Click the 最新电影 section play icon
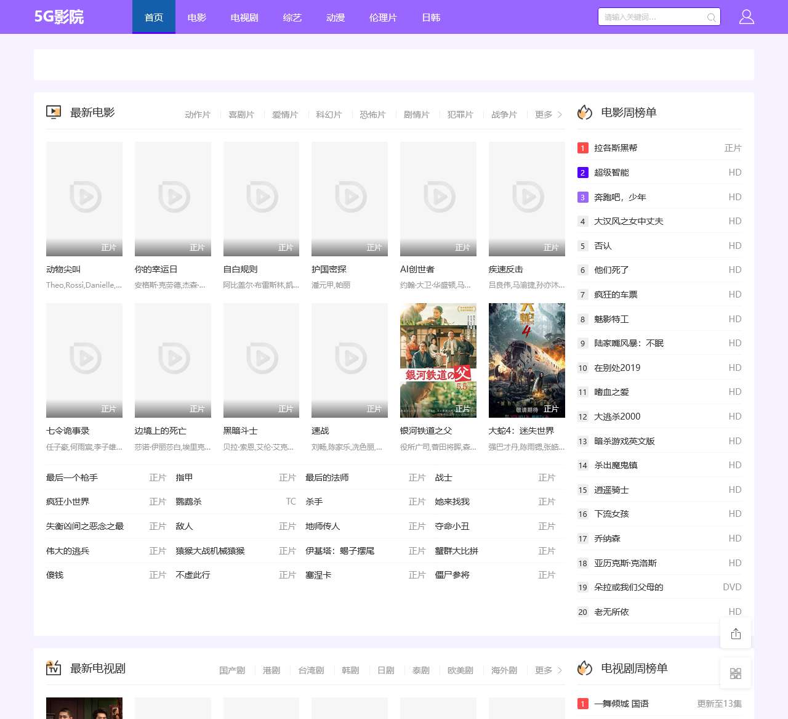Screen dimensions: 788x719 (54, 112)
